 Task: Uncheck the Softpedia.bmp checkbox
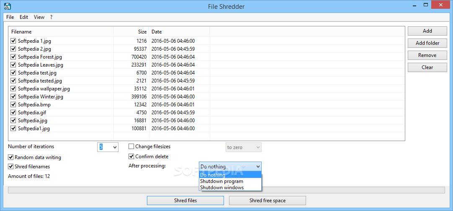pos(13,104)
